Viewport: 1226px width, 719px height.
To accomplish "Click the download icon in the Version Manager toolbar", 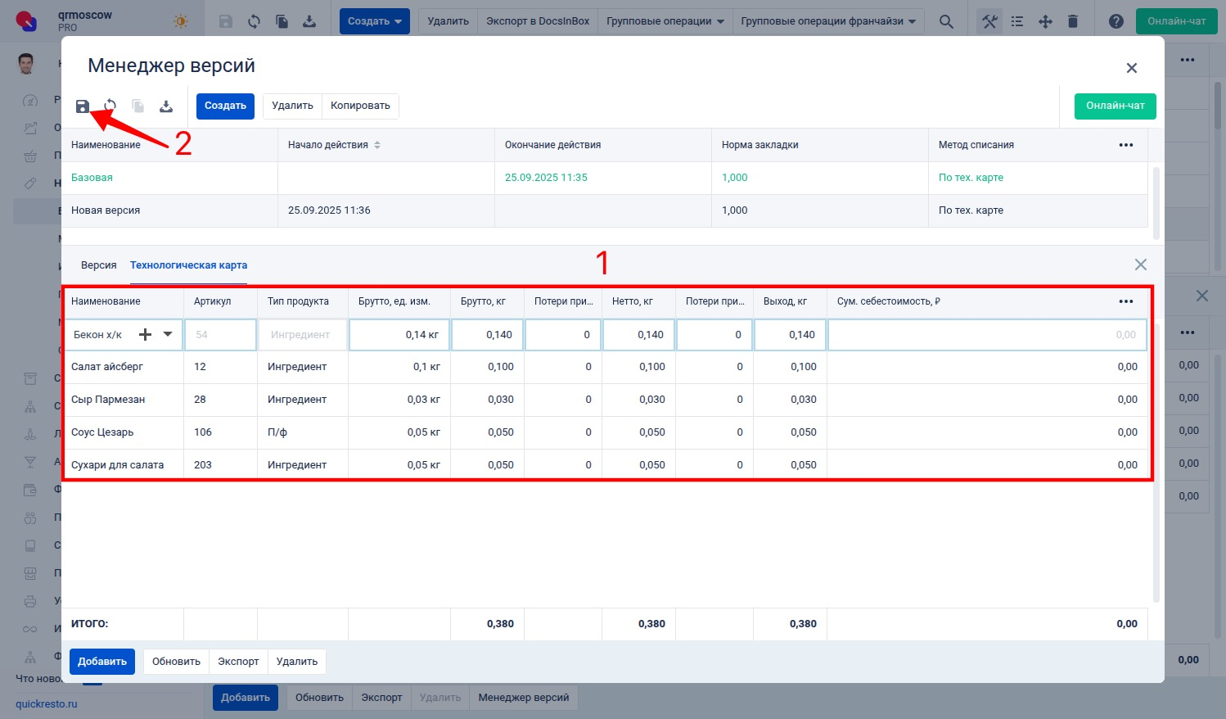I will tap(166, 106).
